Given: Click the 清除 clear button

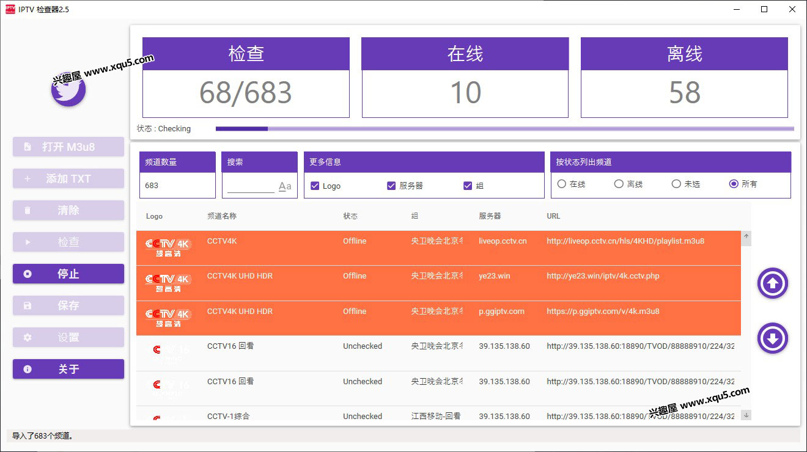Looking at the screenshot, I should (x=68, y=210).
